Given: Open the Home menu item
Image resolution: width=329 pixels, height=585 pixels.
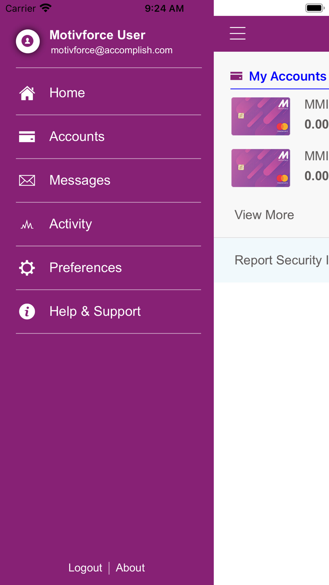Looking at the screenshot, I should click(x=109, y=93).
